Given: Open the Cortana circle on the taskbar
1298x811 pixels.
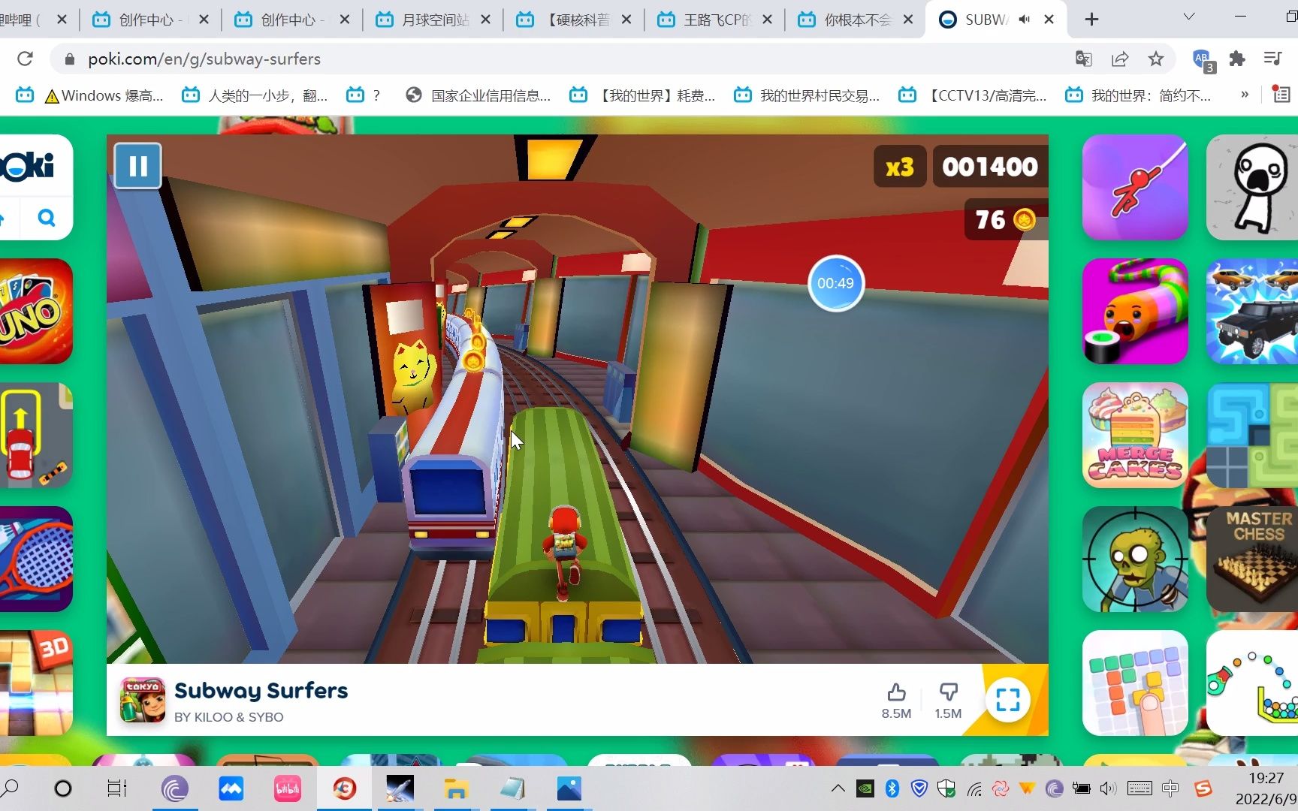Looking at the screenshot, I should click(63, 788).
